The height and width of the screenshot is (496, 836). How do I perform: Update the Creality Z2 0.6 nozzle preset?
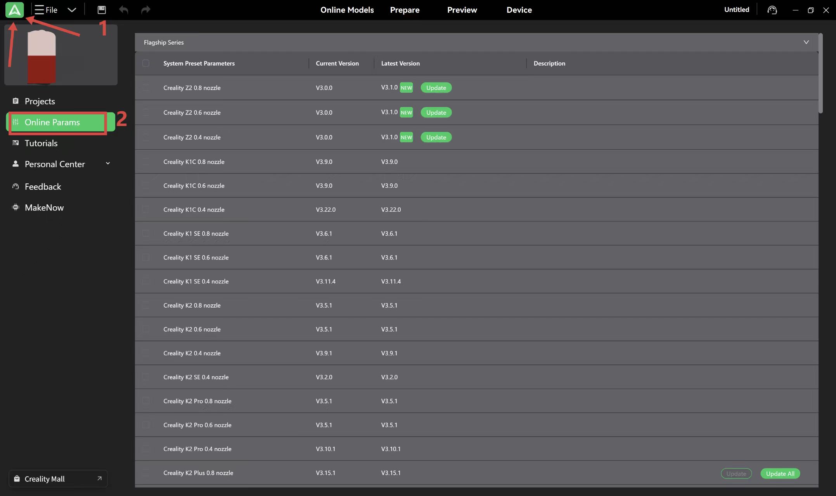[436, 112]
